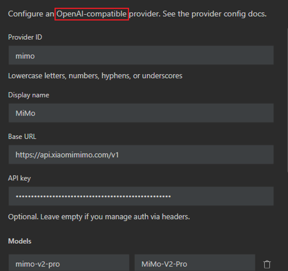Click the "Models" section heading
Image resolution: width=288 pixels, height=271 pixels.
coord(20,241)
